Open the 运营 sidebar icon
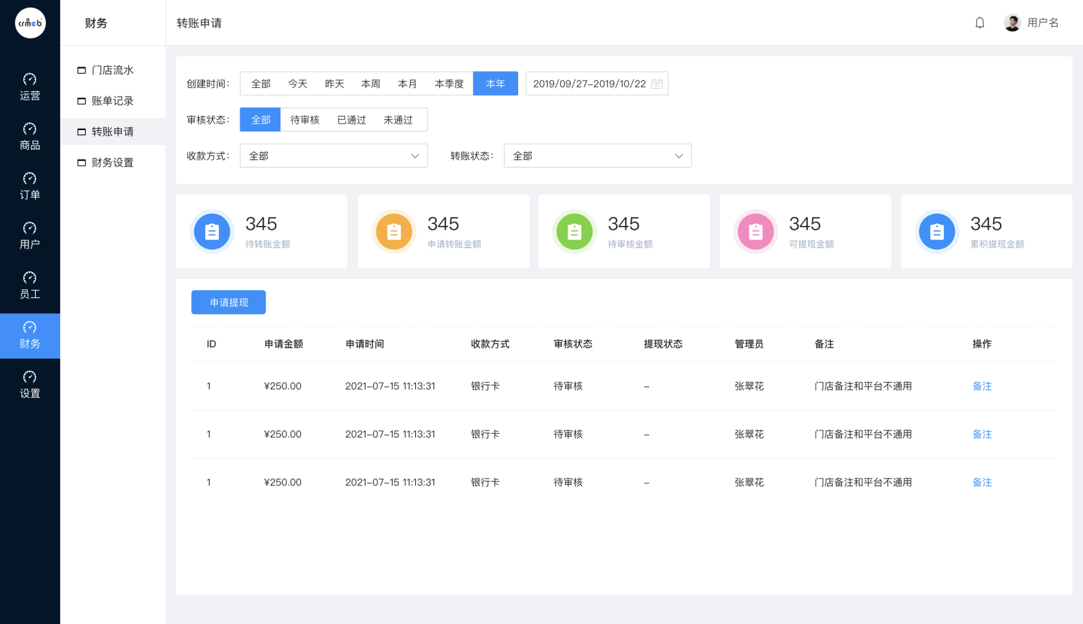Image resolution: width=1083 pixels, height=624 pixels. coord(30,80)
